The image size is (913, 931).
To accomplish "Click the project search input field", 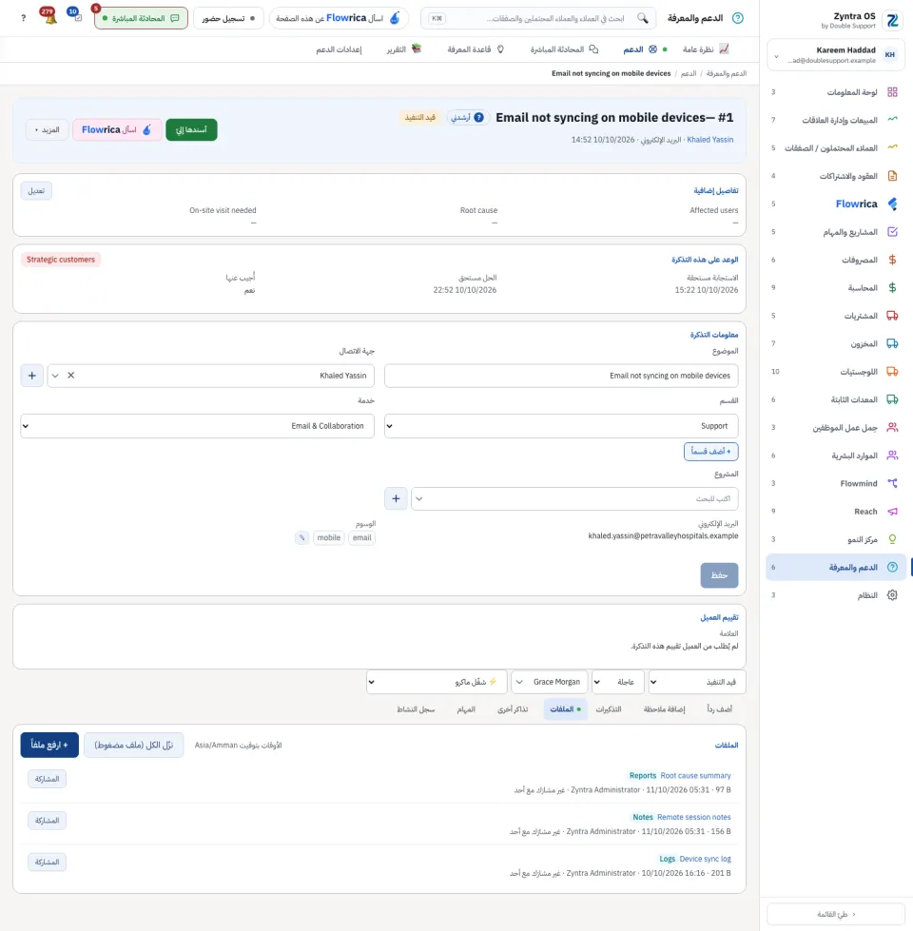I will (574, 498).
